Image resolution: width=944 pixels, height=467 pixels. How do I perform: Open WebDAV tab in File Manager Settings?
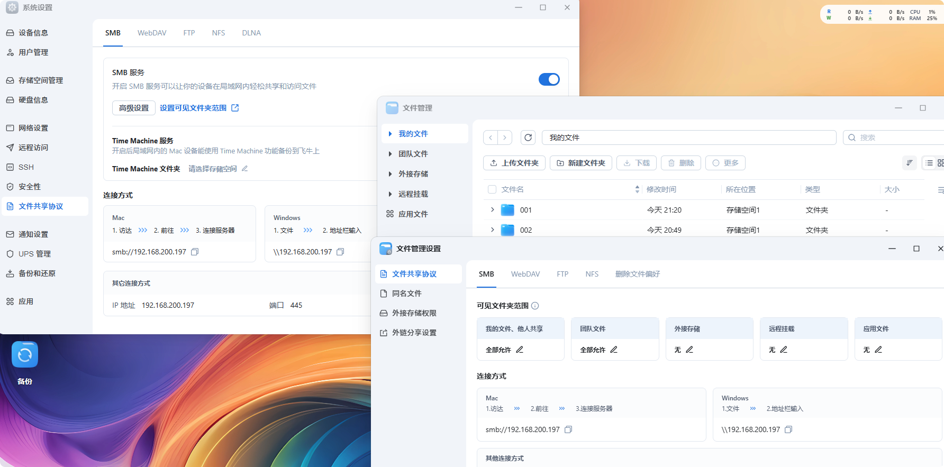[x=525, y=274]
